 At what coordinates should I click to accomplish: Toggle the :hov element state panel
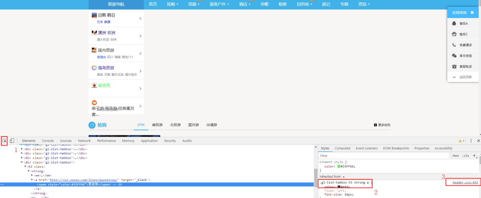455,156
